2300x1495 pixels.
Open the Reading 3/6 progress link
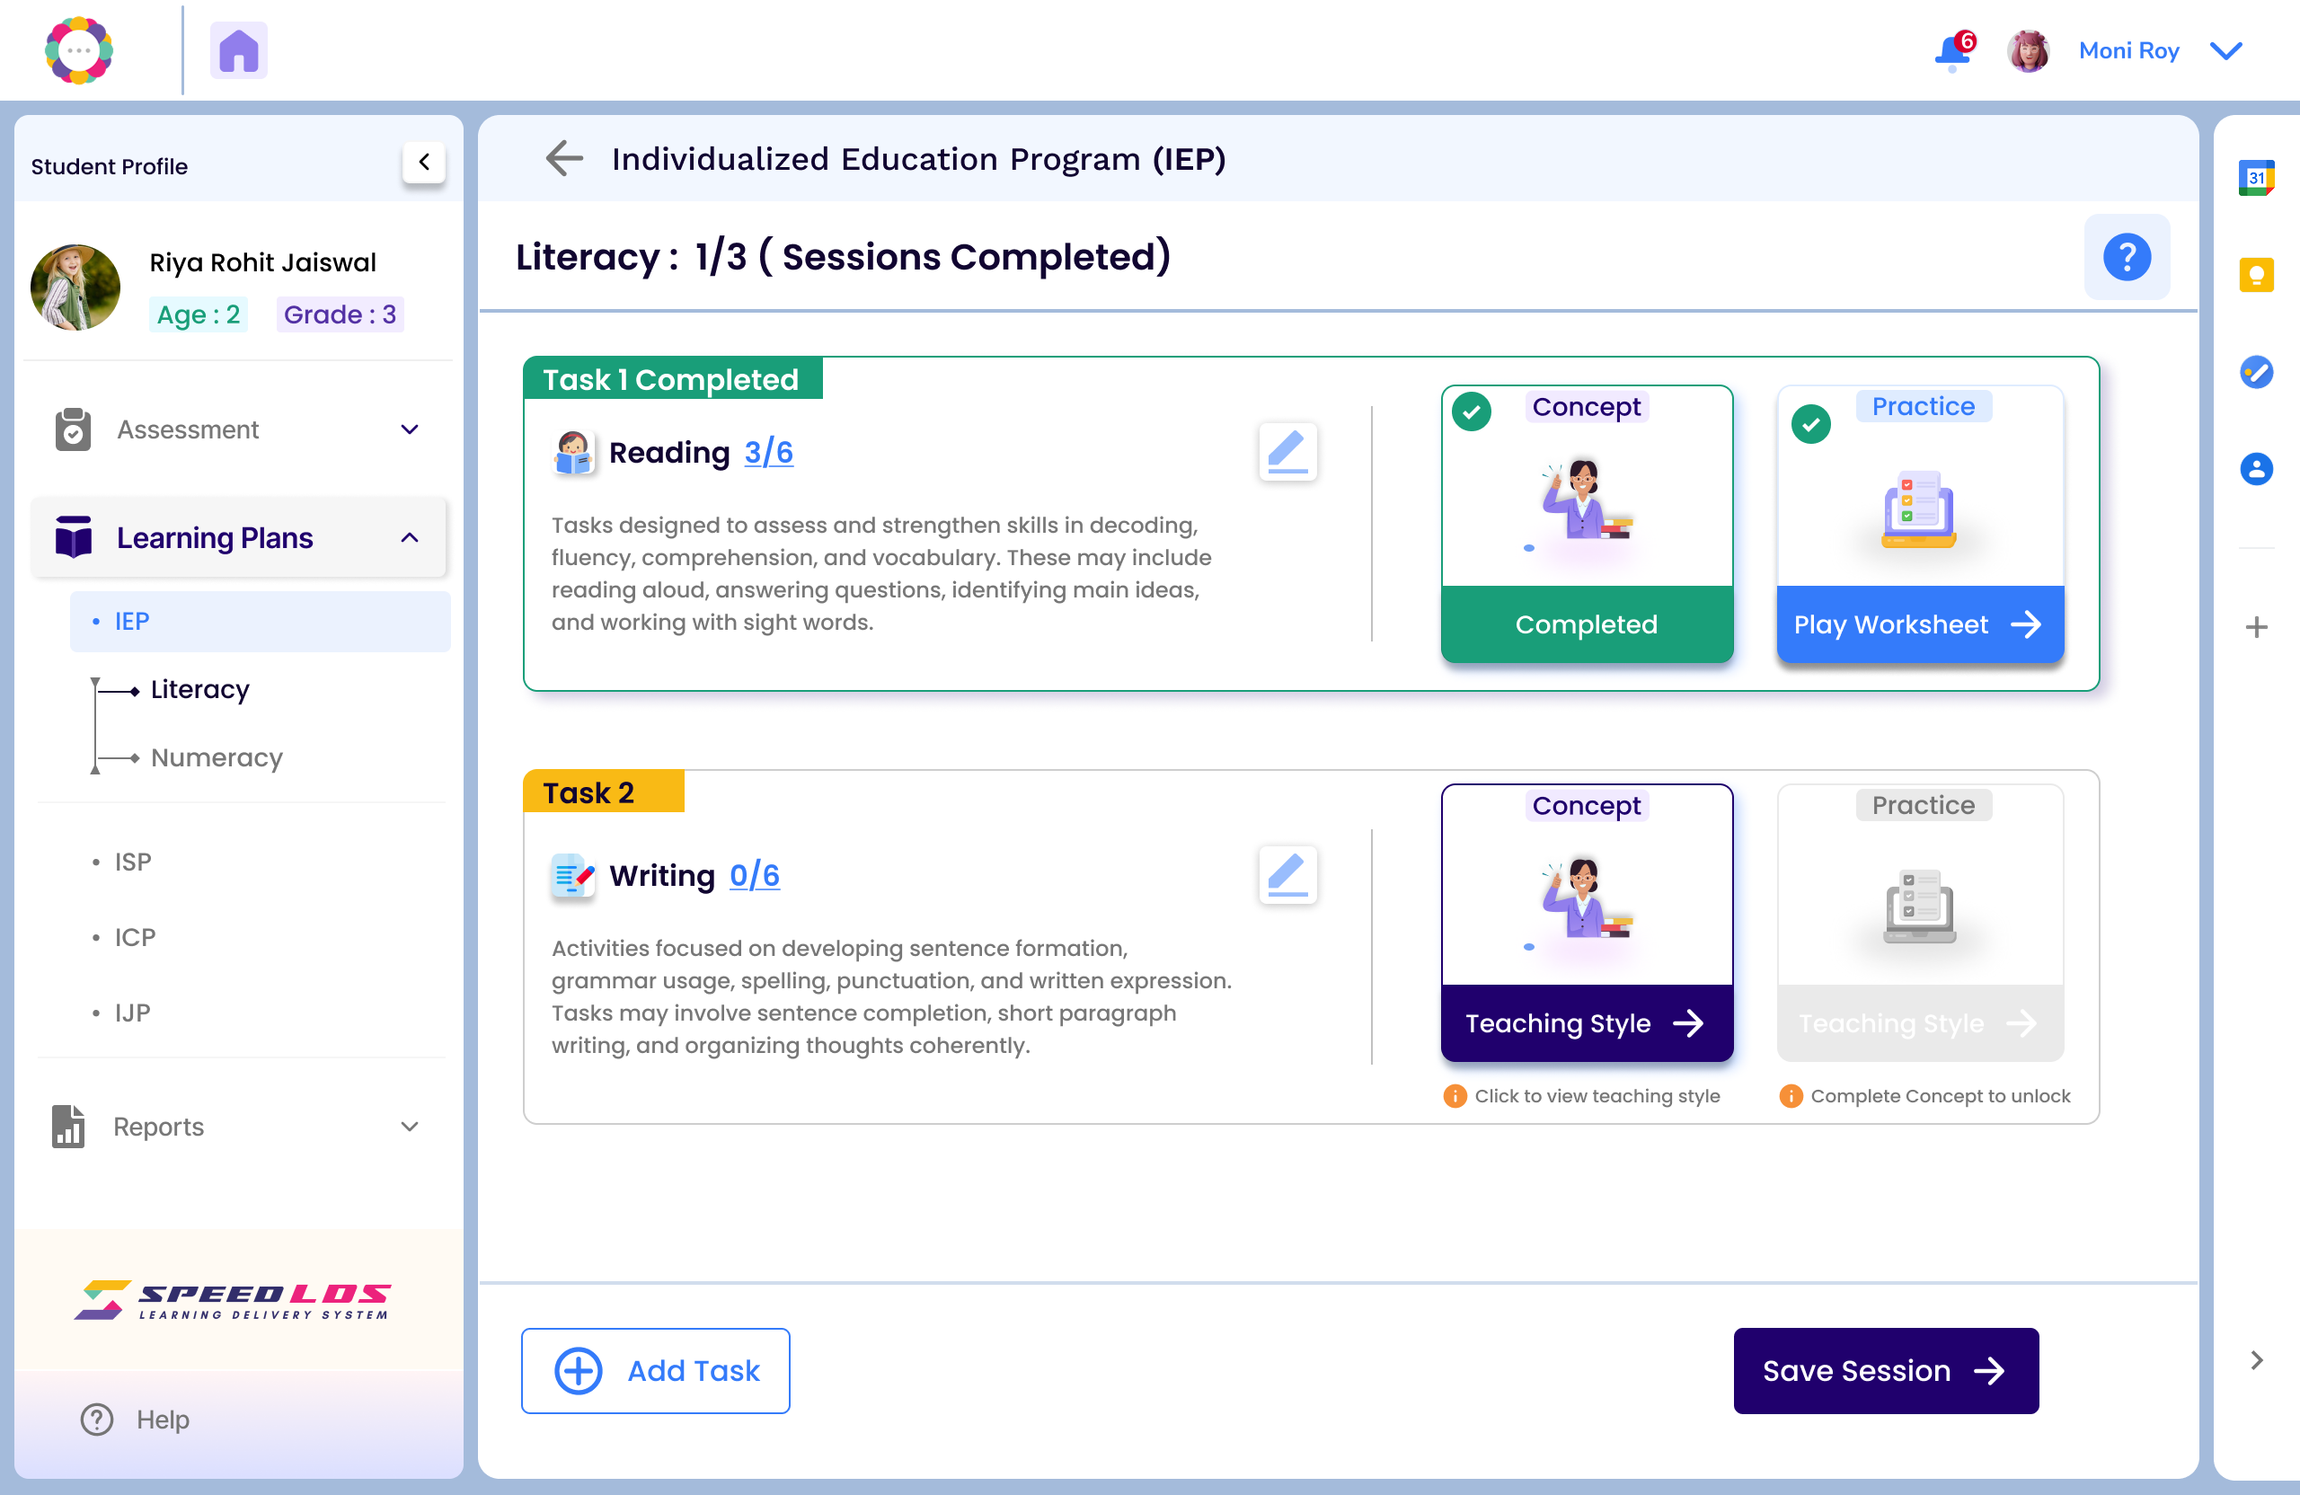768,451
